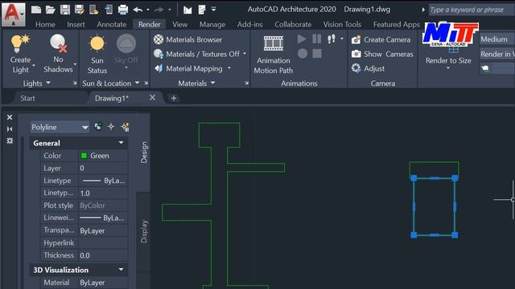Switch to the Start file tab
The height and width of the screenshot is (289, 515).
[27, 98]
